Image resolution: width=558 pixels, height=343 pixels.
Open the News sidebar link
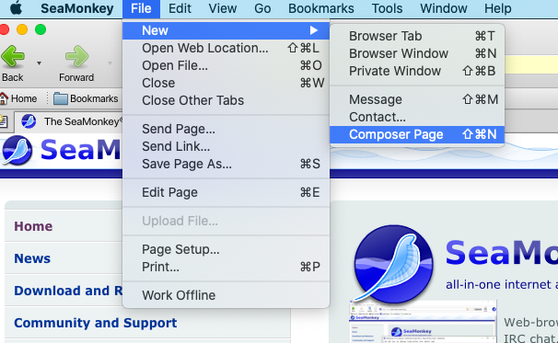coord(32,258)
